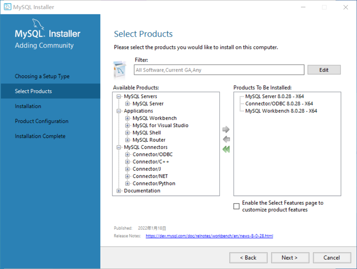Expand the Connector/Python node
The height and width of the screenshot is (269, 357).
point(128,183)
